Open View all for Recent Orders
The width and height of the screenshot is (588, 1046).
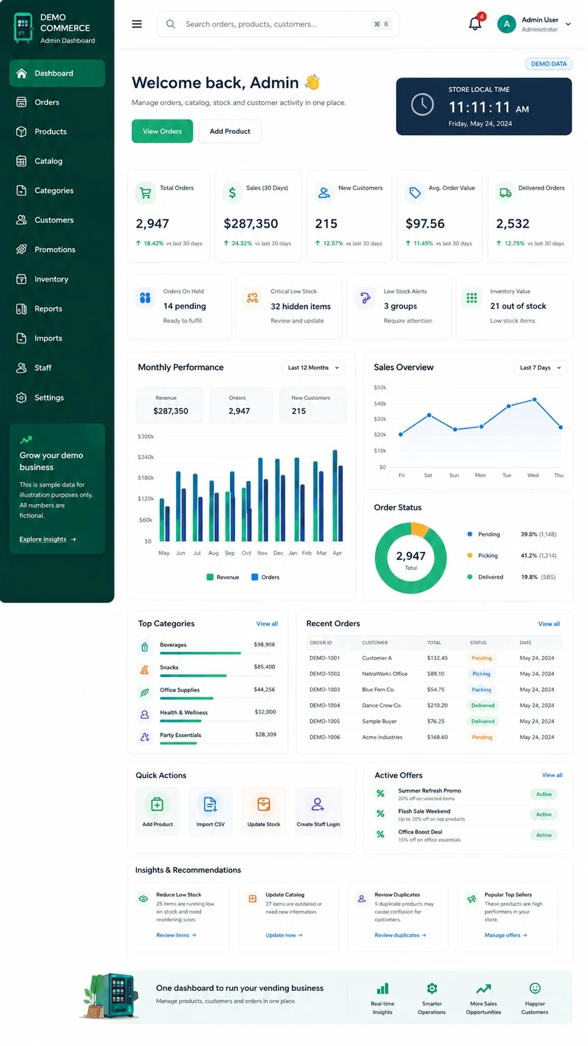click(549, 624)
